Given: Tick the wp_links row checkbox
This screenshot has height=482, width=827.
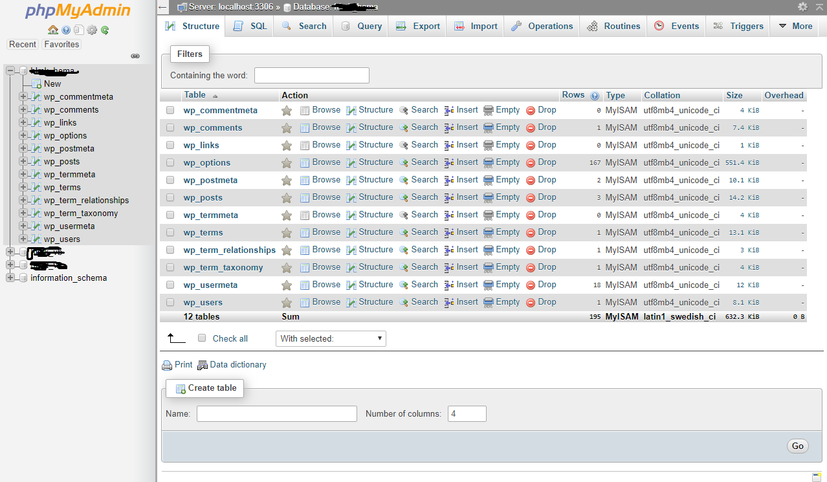Looking at the screenshot, I should (170, 146).
